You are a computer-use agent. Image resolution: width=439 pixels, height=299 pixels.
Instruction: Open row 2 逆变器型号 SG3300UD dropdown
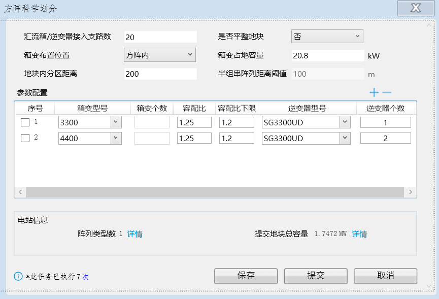(345, 138)
